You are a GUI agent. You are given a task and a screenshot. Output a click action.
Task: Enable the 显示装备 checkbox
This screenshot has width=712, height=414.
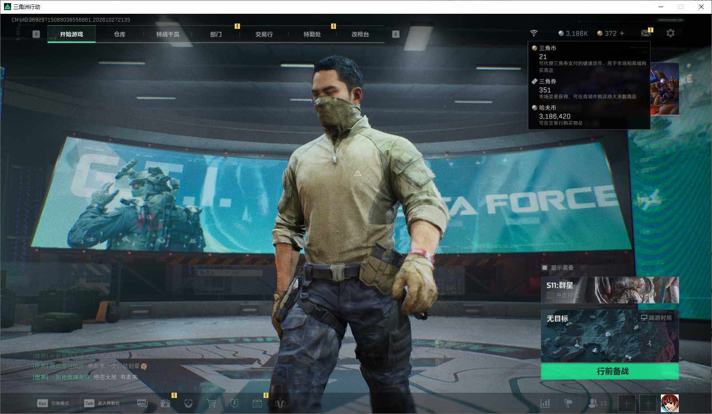(544, 267)
